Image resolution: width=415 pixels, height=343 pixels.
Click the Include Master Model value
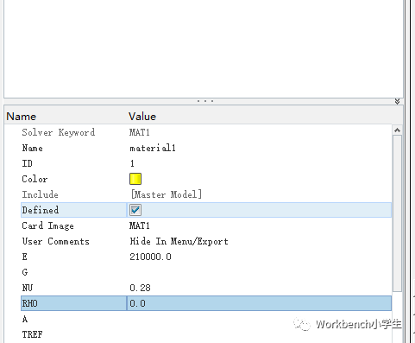tap(167, 194)
